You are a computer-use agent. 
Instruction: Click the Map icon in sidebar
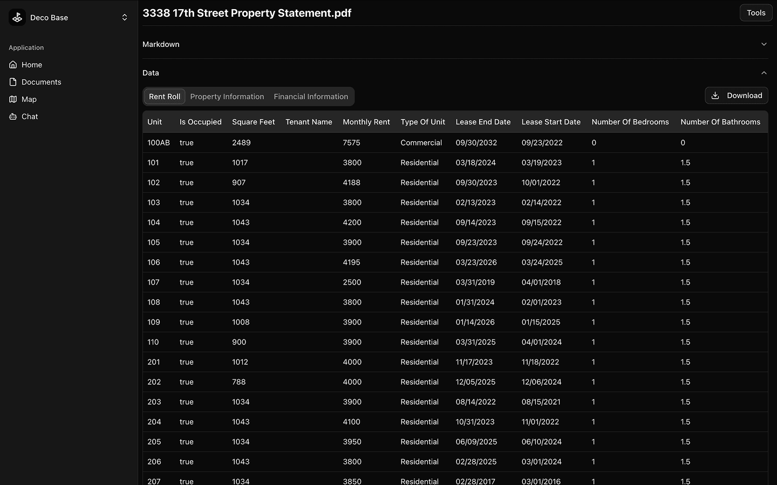click(13, 99)
